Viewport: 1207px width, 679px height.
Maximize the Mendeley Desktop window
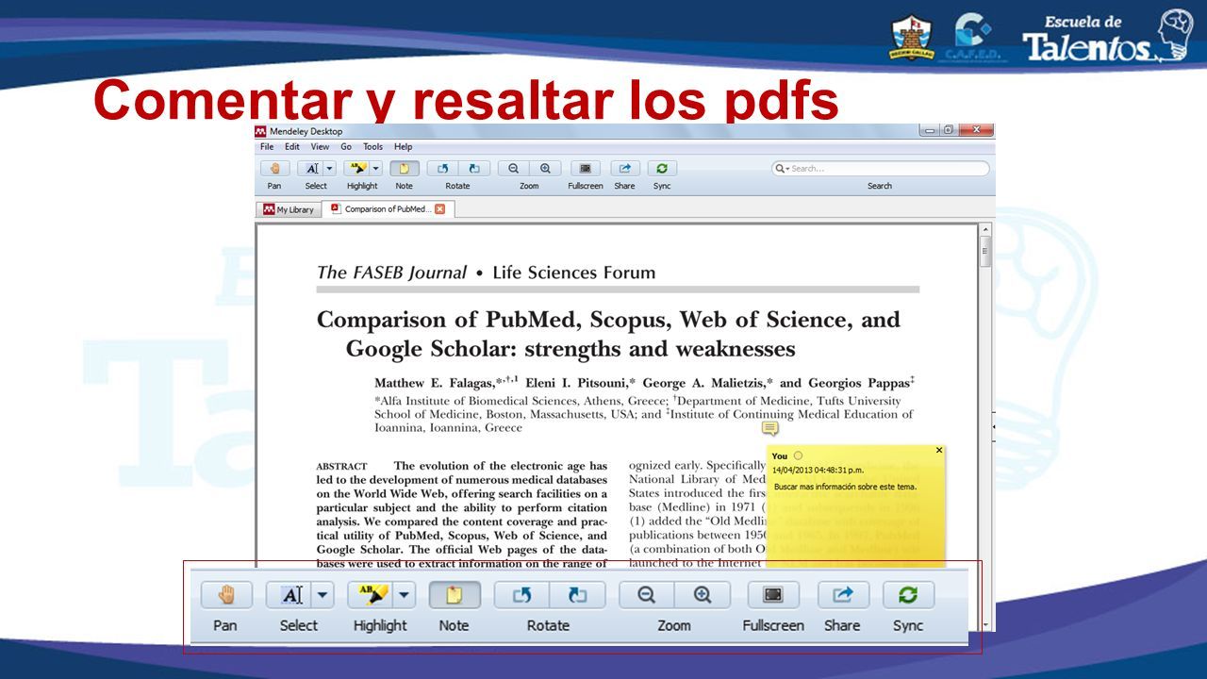click(x=948, y=130)
